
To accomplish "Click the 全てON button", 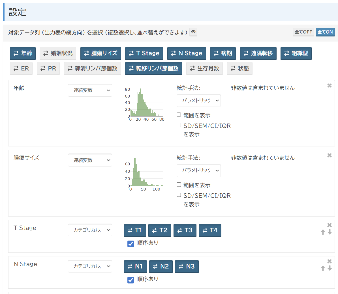I will [x=325, y=32].
